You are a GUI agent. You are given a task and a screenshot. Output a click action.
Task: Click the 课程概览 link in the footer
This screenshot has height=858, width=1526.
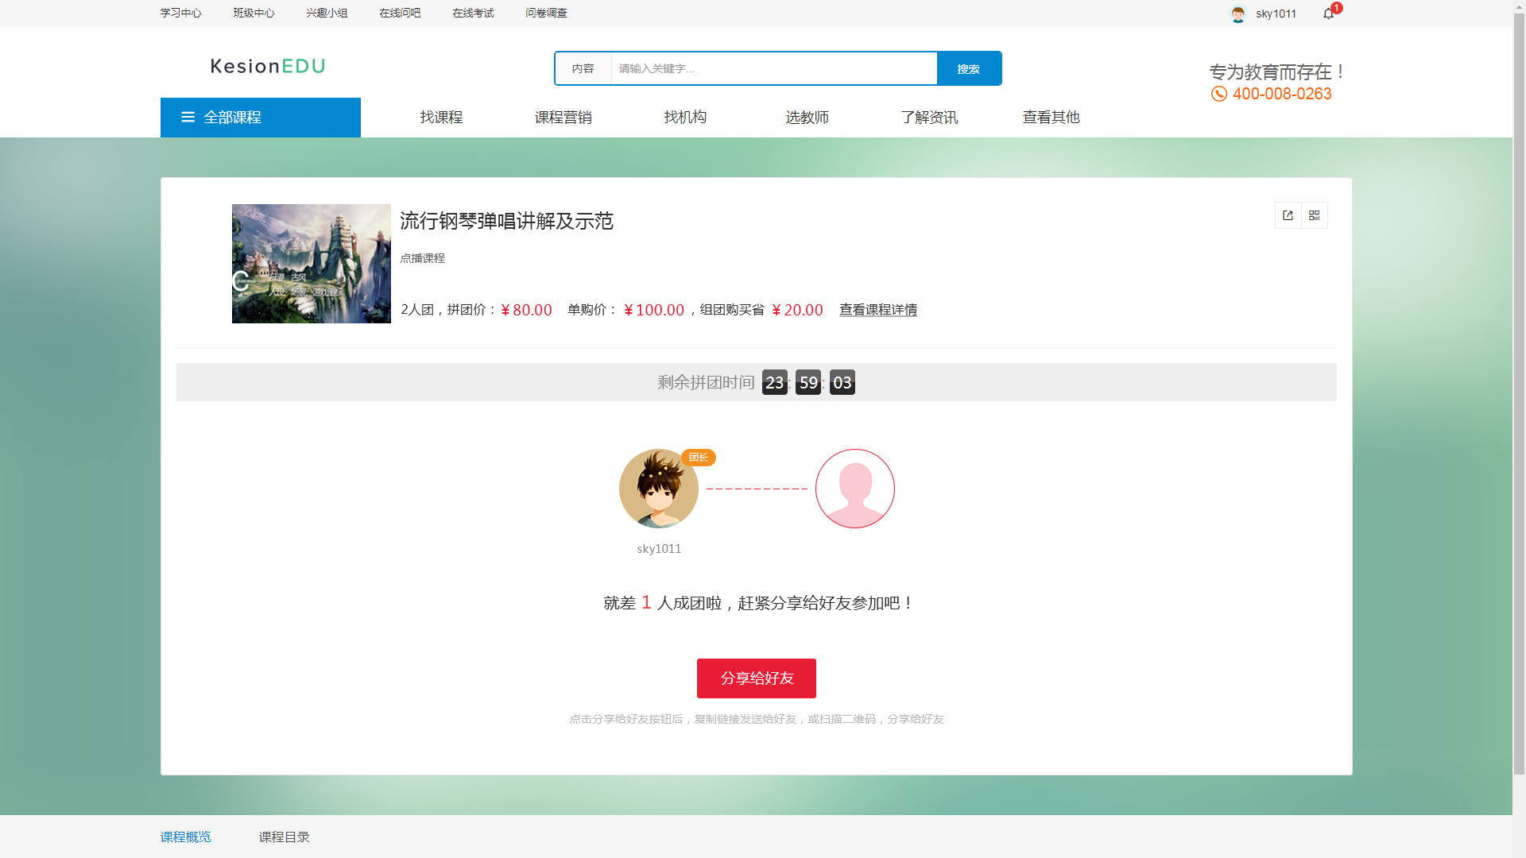[185, 837]
